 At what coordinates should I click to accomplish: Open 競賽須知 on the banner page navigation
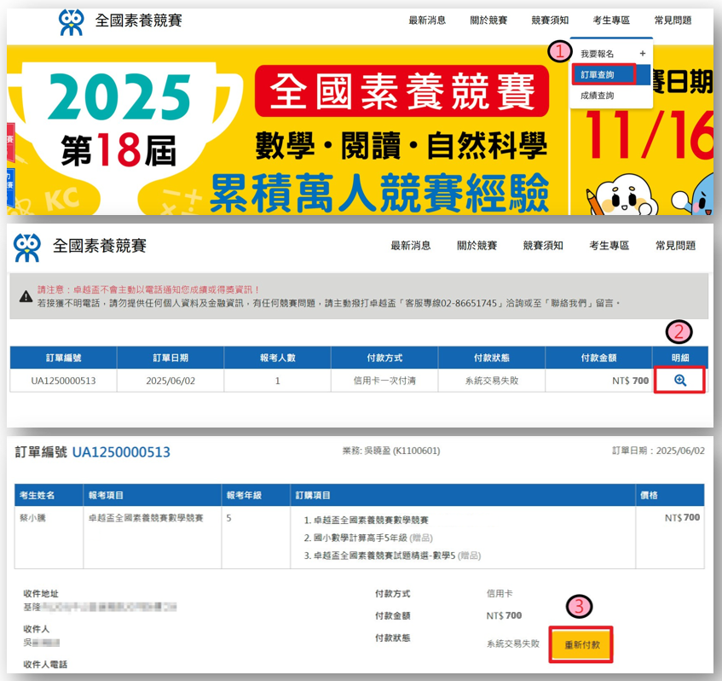pyautogui.click(x=550, y=20)
